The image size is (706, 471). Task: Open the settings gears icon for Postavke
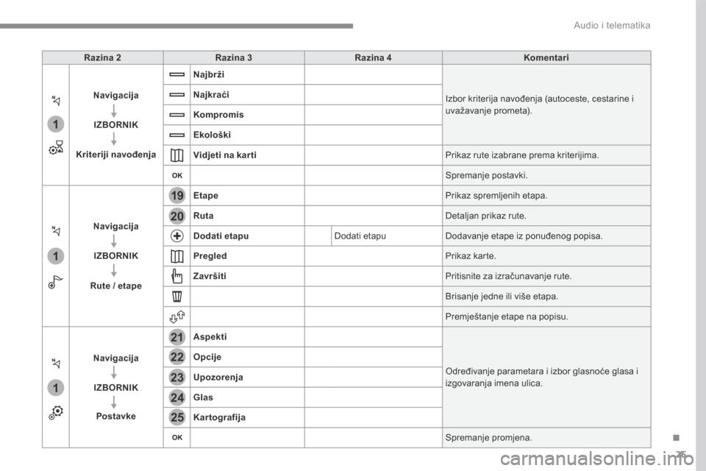click(x=56, y=412)
